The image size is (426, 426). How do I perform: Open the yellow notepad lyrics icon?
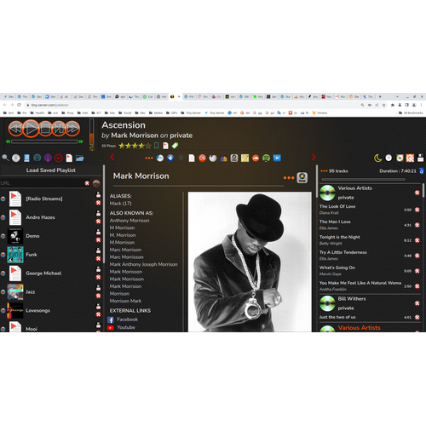pyautogui.click(x=245, y=158)
